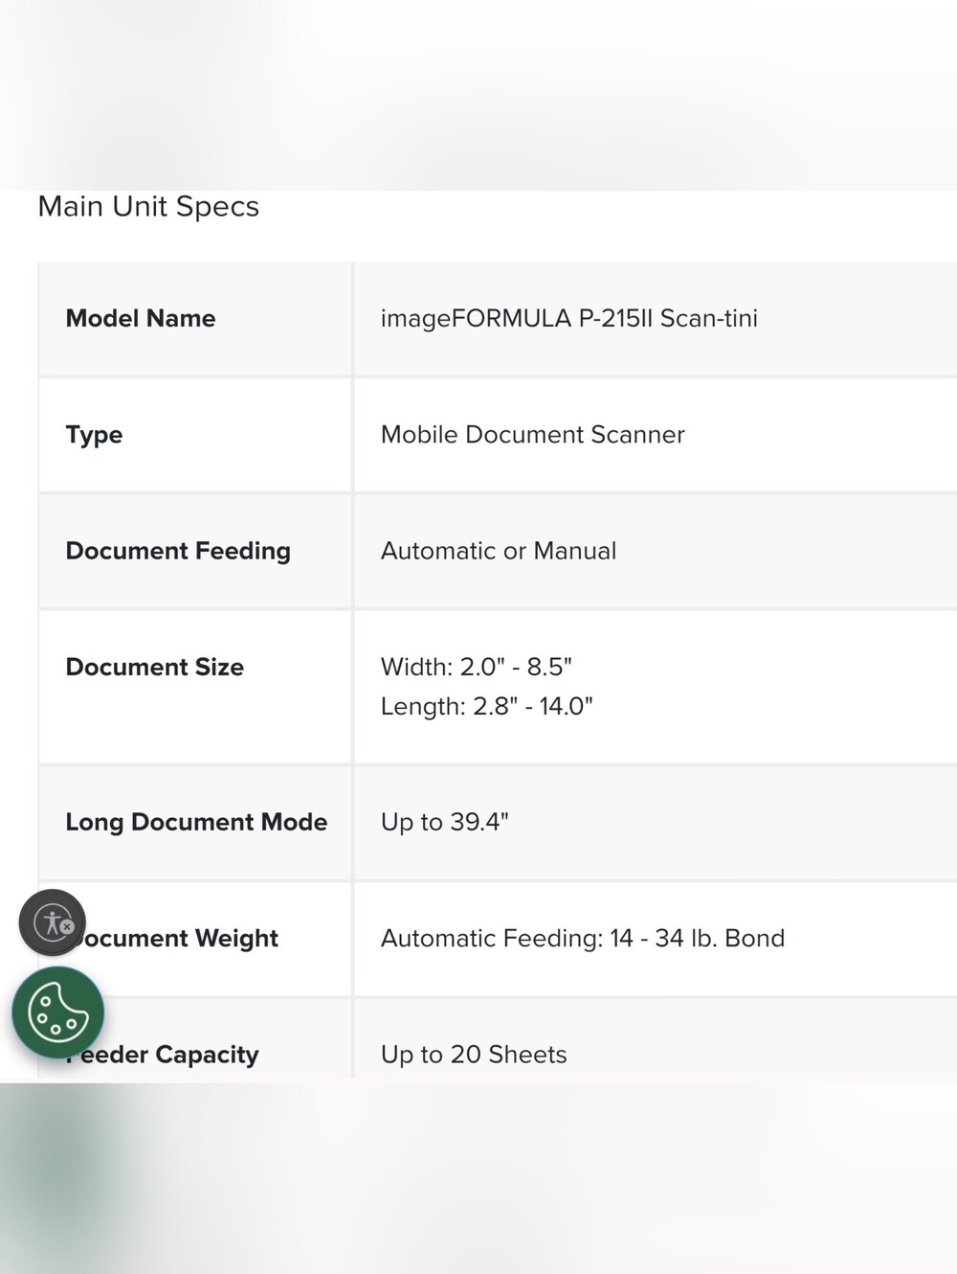957x1274 pixels.
Task: Click the blurred banner area above specs
Action: click(x=478, y=95)
